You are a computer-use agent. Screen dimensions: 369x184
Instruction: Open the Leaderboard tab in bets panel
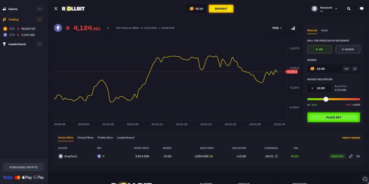click(x=126, y=138)
